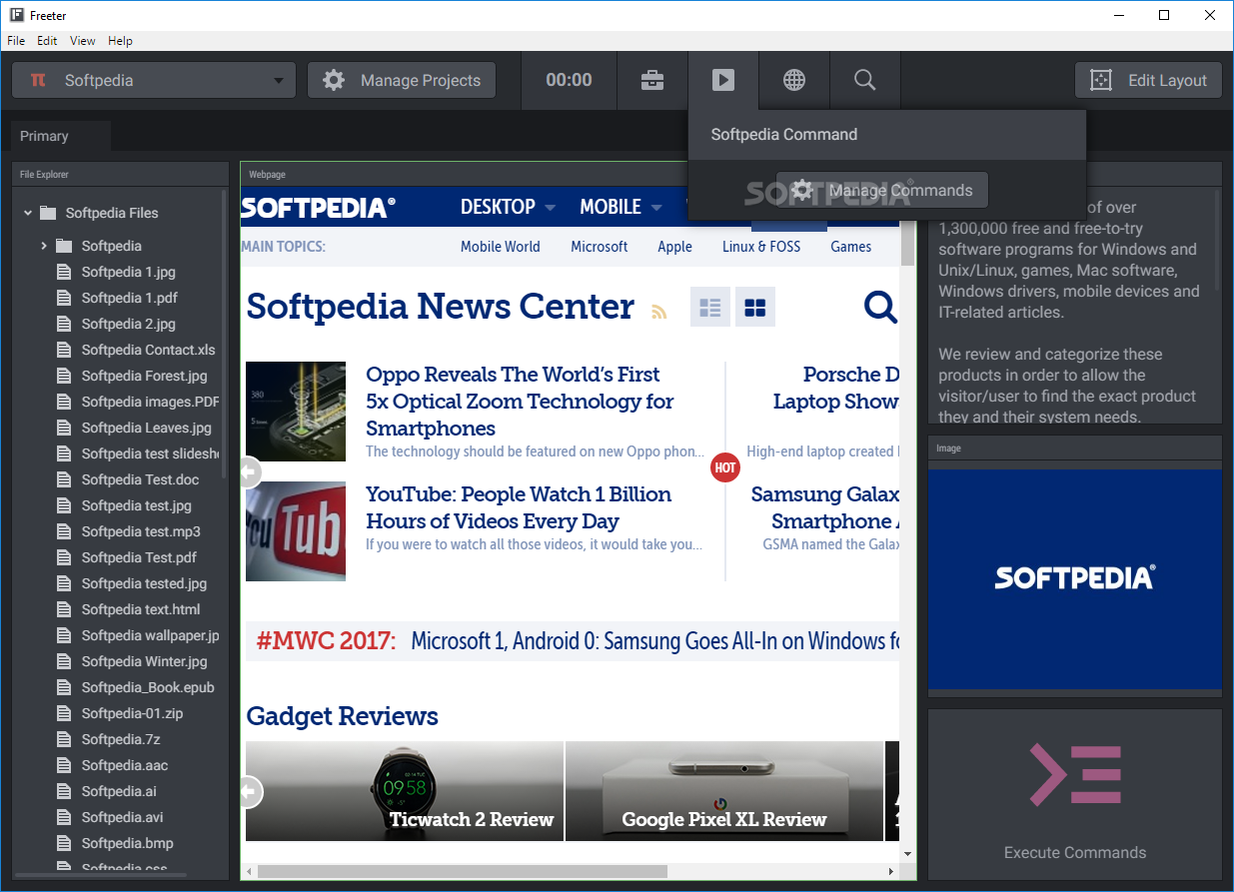The width and height of the screenshot is (1234, 892).
Task: Select Softpedia Leaves.jpg file
Action: [147, 428]
